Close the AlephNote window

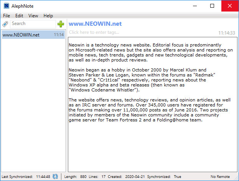point(230,6)
